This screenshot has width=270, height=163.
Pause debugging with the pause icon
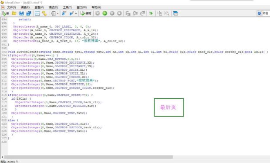pyautogui.click(x=112, y=13)
